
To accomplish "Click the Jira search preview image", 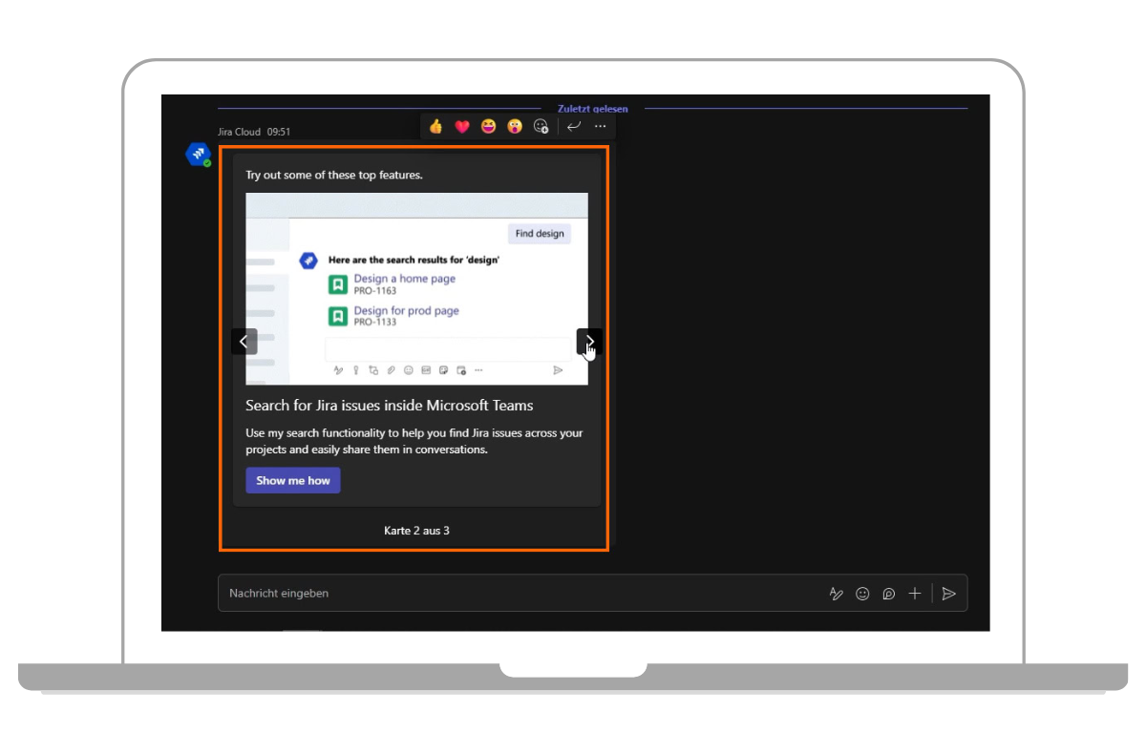I will (416, 288).
